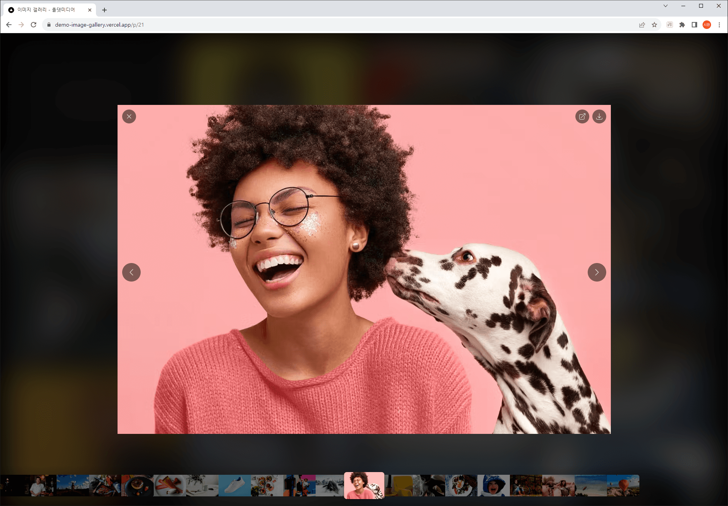Open the Chrome extensions puzzle menu

tap(682, 25)
